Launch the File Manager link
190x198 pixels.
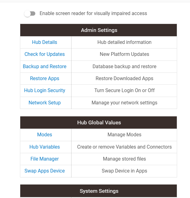tap(45, 159)
